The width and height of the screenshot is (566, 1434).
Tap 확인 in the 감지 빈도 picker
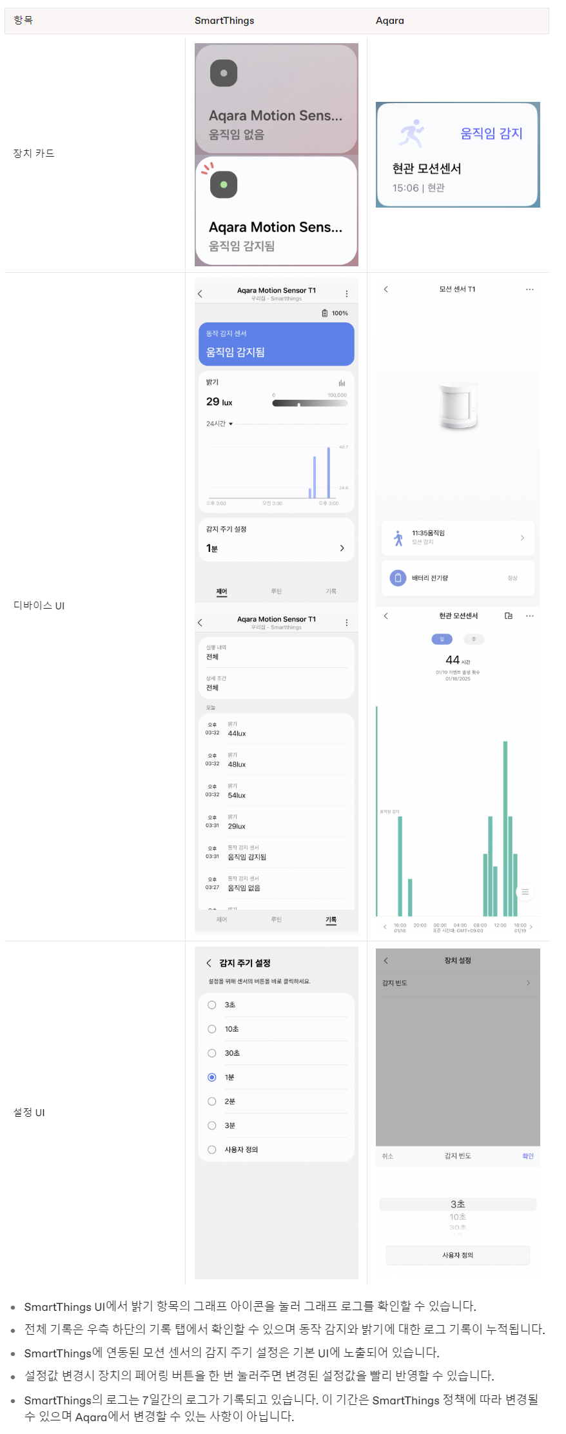(x=528, y=1156)
